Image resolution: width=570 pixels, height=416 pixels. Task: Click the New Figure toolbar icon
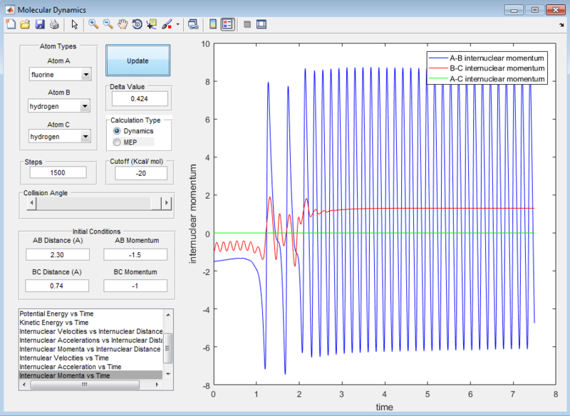(10, 24)
